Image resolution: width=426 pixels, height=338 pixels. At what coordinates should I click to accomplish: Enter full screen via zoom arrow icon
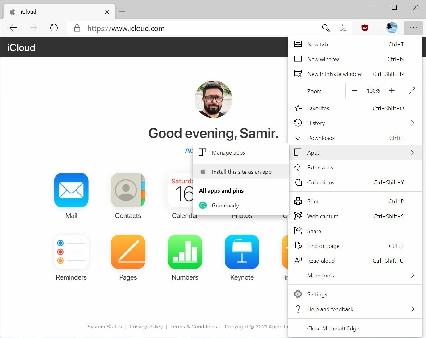pyautogui.click(x=412, y=91)
